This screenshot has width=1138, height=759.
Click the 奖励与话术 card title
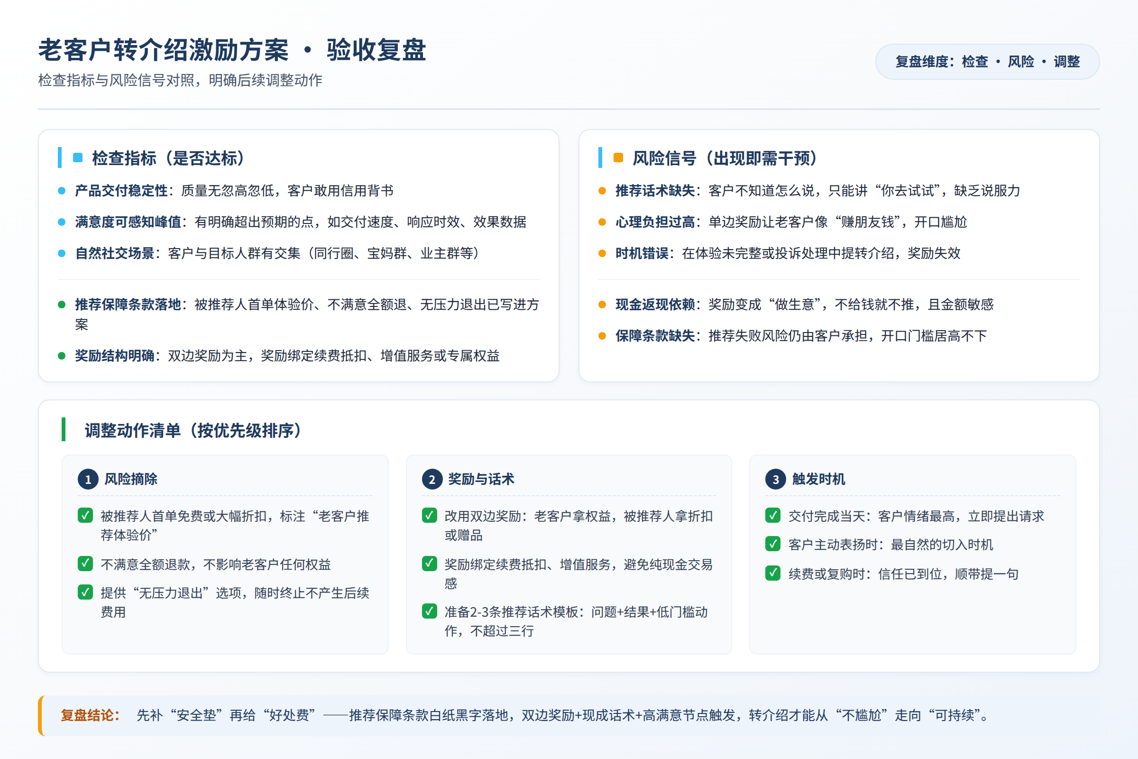click(x=481, y=479)
